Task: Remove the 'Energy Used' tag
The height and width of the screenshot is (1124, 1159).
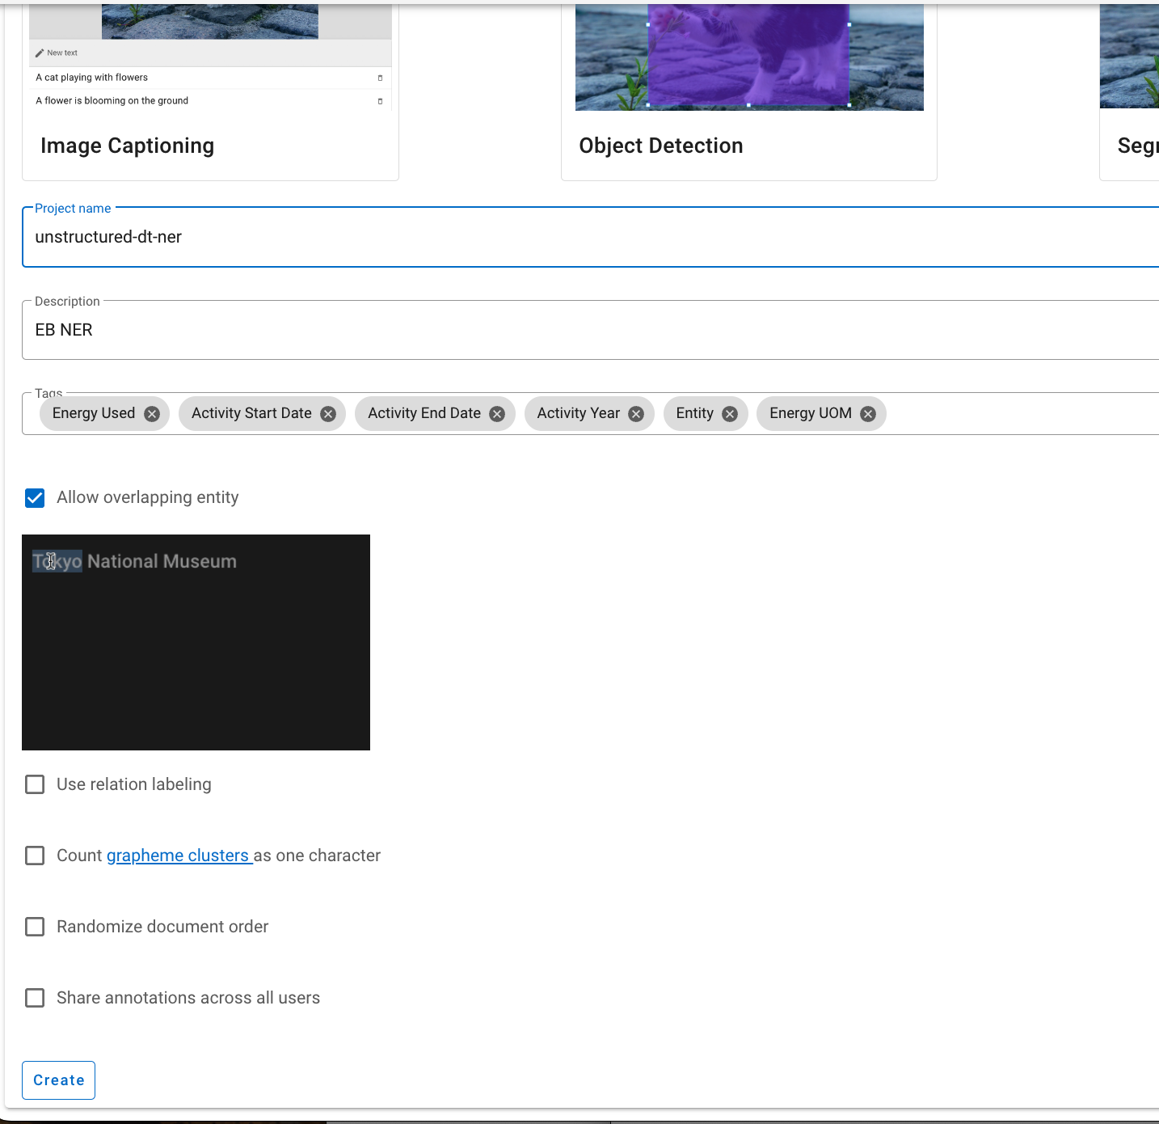Action: pos(151,413)
